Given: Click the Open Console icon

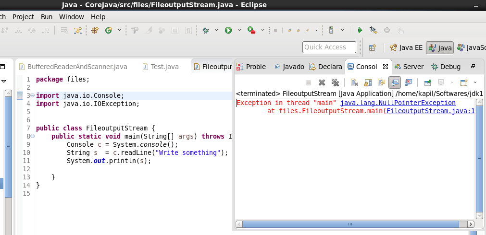Looking at the screenshot, I should (464, 82).
